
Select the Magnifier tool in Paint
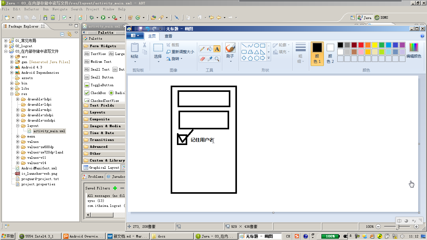pyautogui.click(x=217, y=59)
